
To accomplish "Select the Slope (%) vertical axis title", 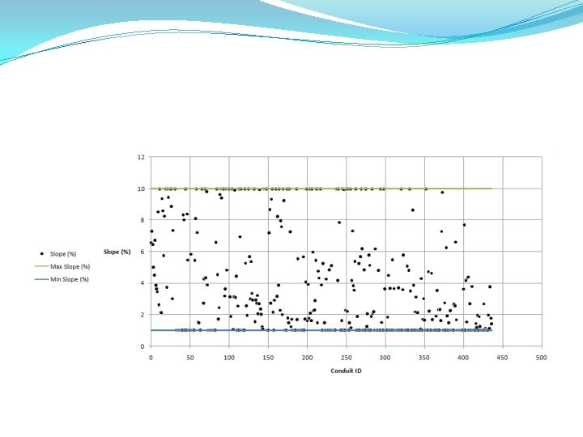I will (117, 252).
